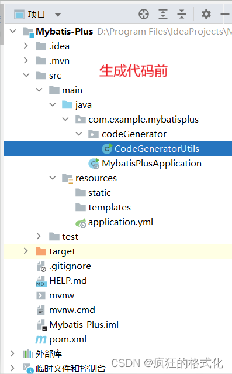This screenshot has width=232, height=374.
Task: Expand the 外部库 node
Action: pyautogui.click(x=13, y=353)
